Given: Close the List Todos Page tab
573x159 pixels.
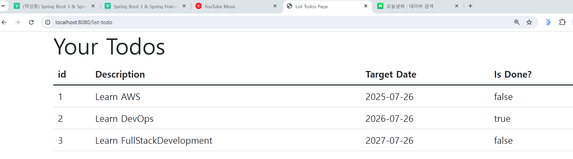Looking at the screenshot, I should click(366, 6).
